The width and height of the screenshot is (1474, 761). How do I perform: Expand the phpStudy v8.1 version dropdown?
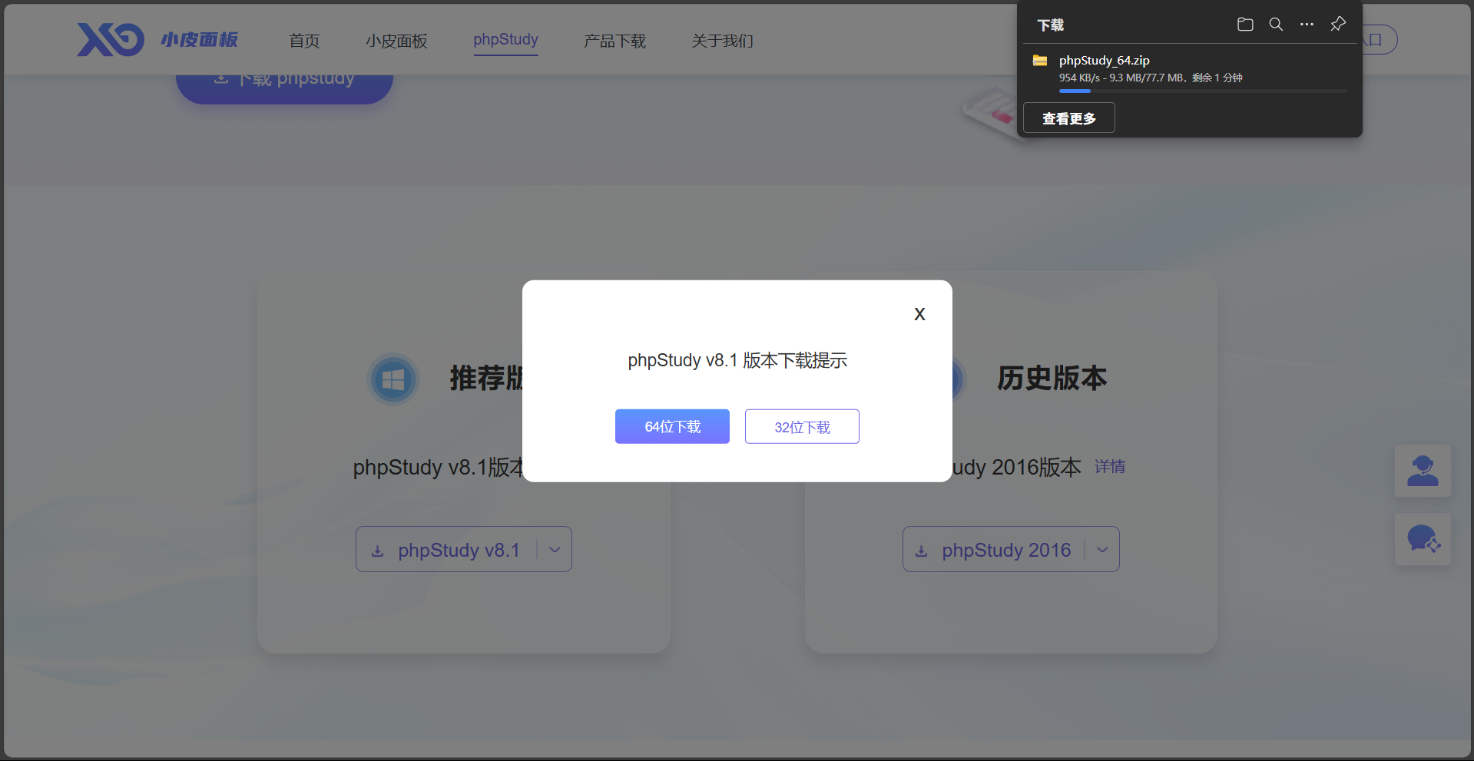(x=555, y=549)
